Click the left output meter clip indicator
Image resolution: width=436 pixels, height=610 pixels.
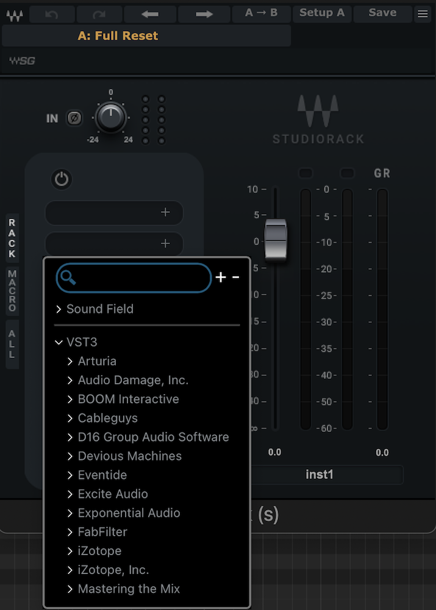tap(306, 173)
